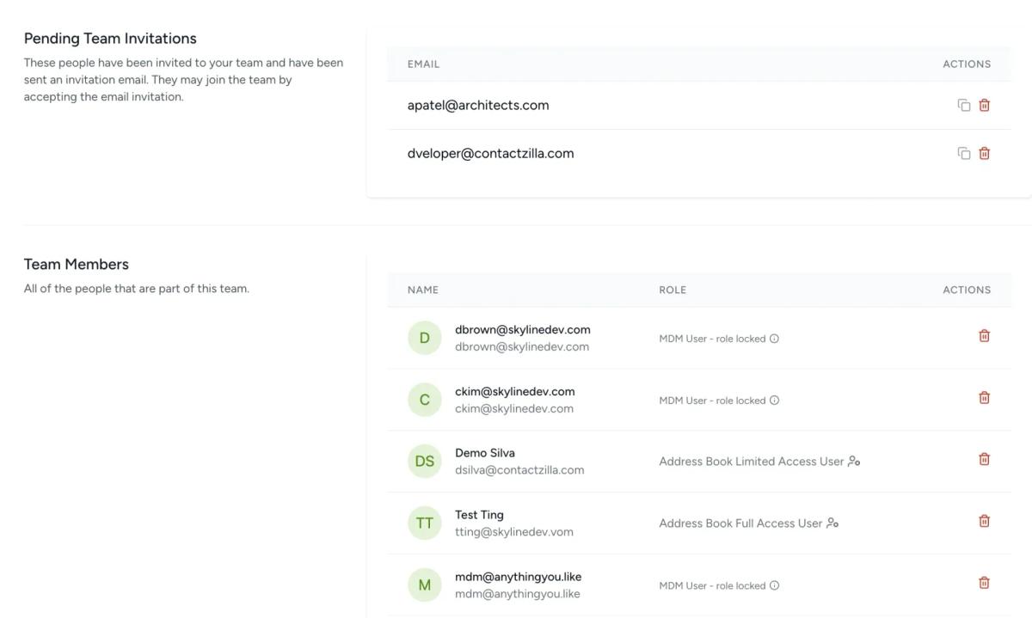Delete the pending invitation for dveloper@contactzilla.com
The height and width of the screenshot is (618, 1032).
click(x=984, y=152)
